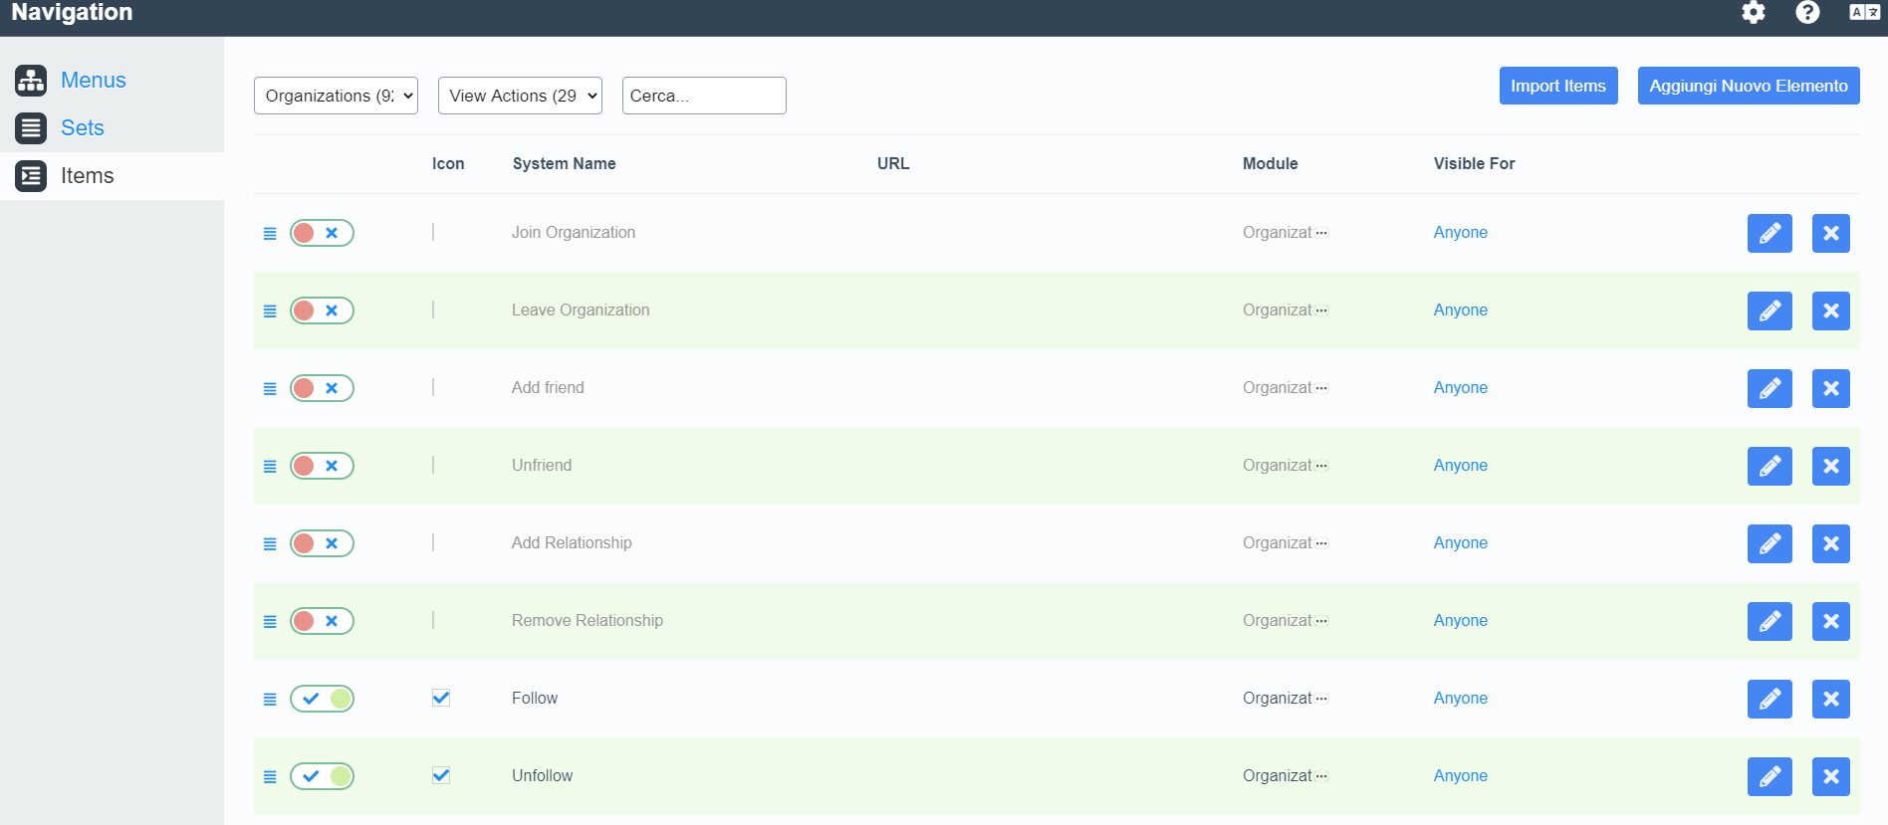
Task: Edit the Remove Relationship item
Action: 1770,621
